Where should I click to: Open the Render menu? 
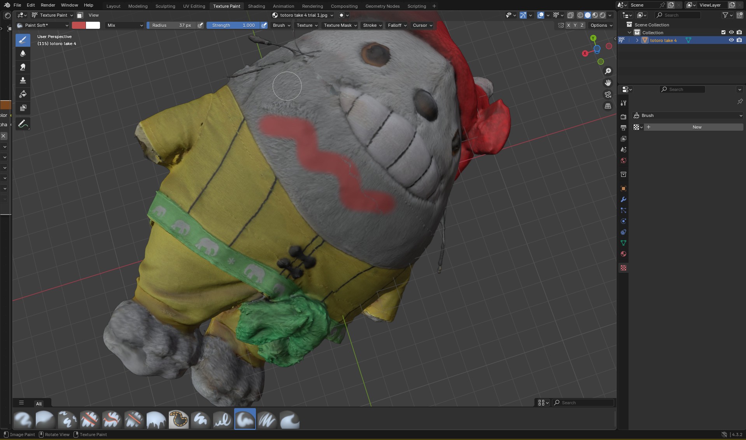(48, 5)
